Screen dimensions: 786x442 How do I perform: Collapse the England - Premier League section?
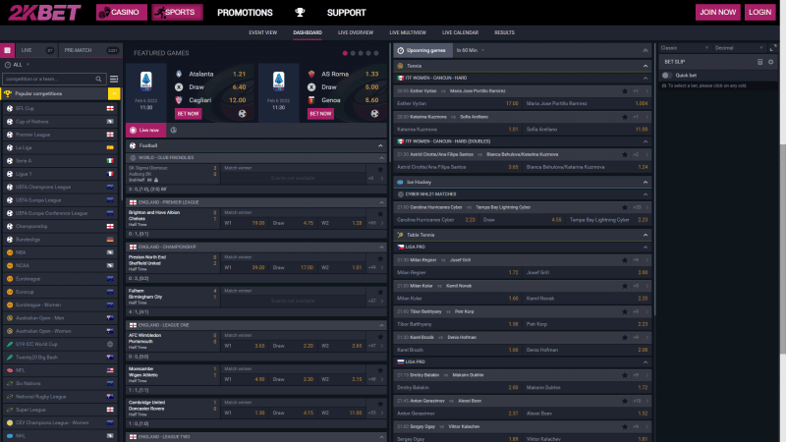(381, 202)
